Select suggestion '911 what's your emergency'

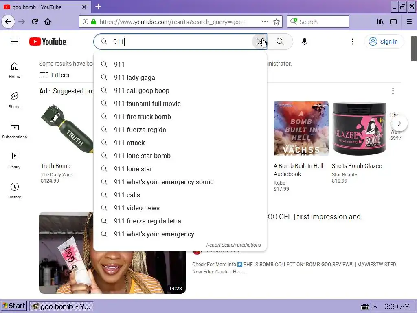point(180,234)
